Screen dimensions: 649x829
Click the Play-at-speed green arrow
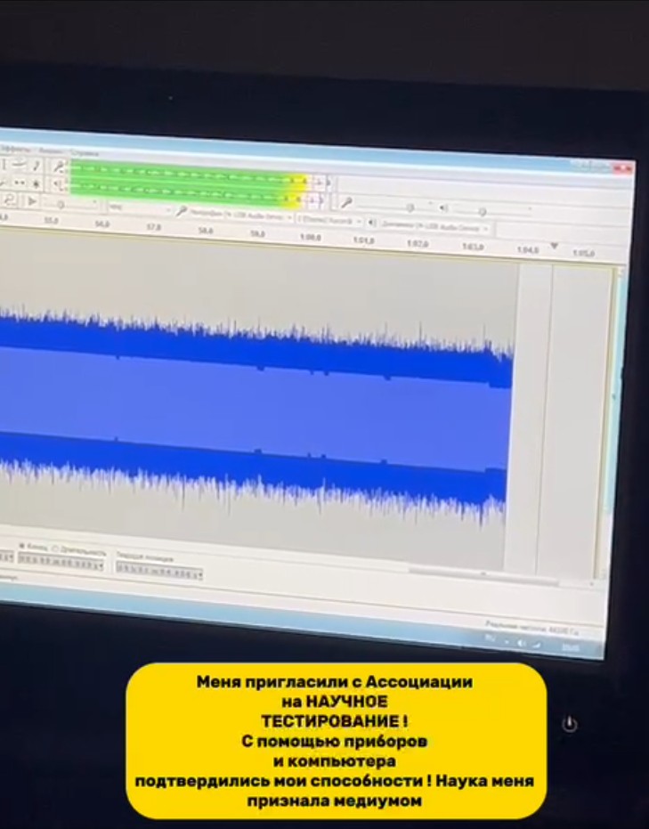point(32,201)
